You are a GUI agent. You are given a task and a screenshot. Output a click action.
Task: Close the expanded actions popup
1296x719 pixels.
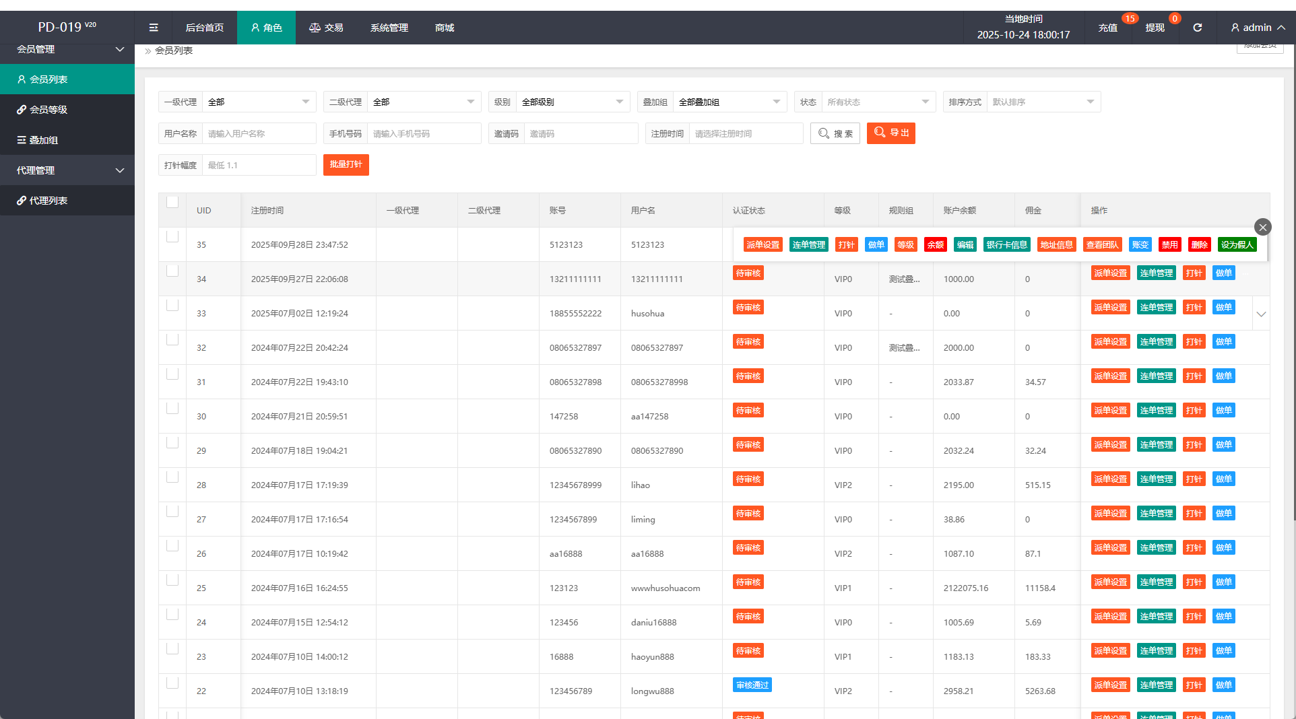pos(1262,227)
